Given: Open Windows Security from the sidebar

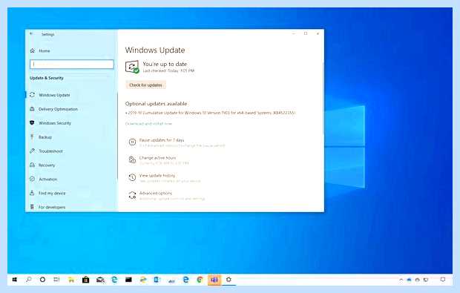Looking at the screenshot, I should click(x=55, y=123).
